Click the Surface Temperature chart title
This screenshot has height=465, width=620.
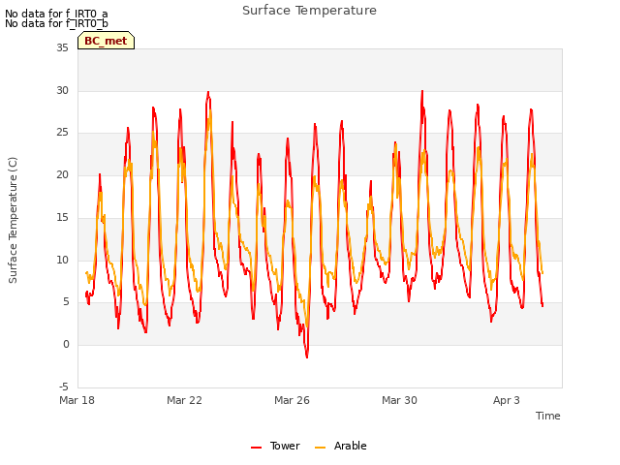(x=309, y=11)
